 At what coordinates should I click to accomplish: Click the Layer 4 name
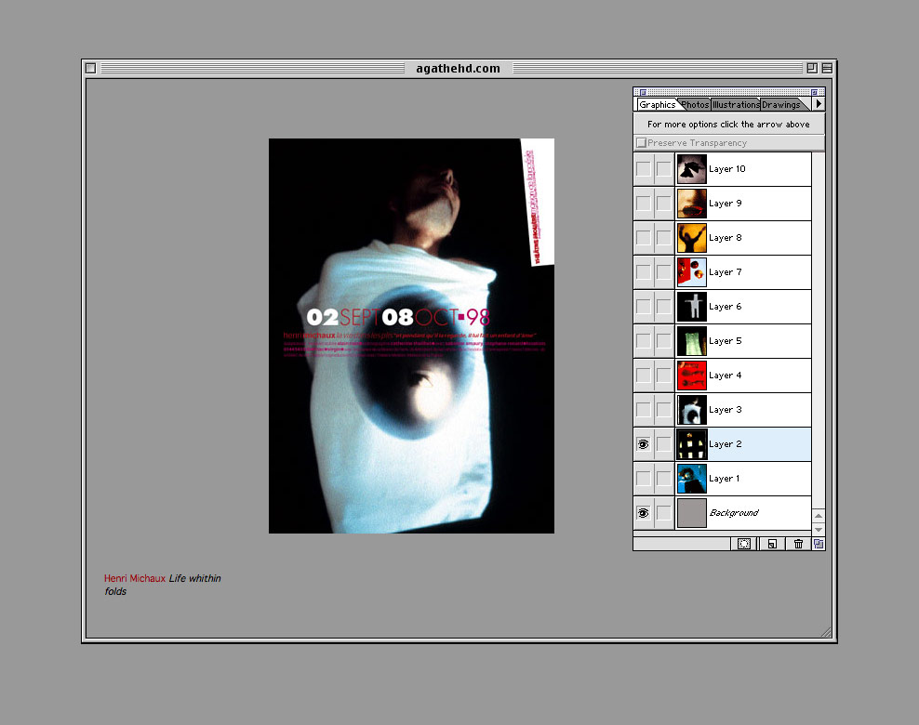pos(725,376)
